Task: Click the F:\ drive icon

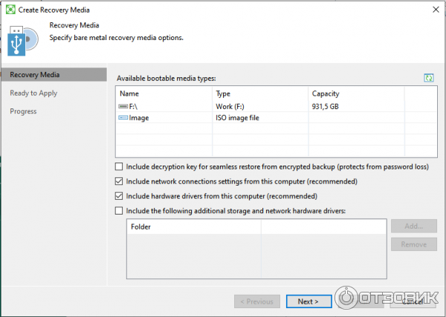Action: tap(123, 106)
